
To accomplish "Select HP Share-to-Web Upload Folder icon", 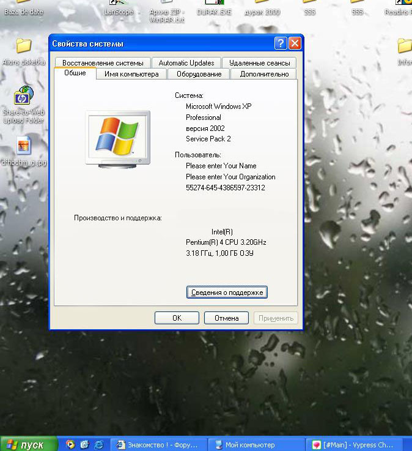I will 23,95.
